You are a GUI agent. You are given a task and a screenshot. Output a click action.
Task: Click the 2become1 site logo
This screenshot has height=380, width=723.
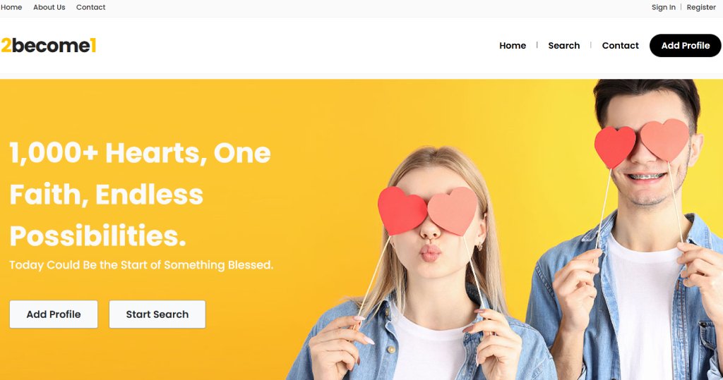(49, 45)
